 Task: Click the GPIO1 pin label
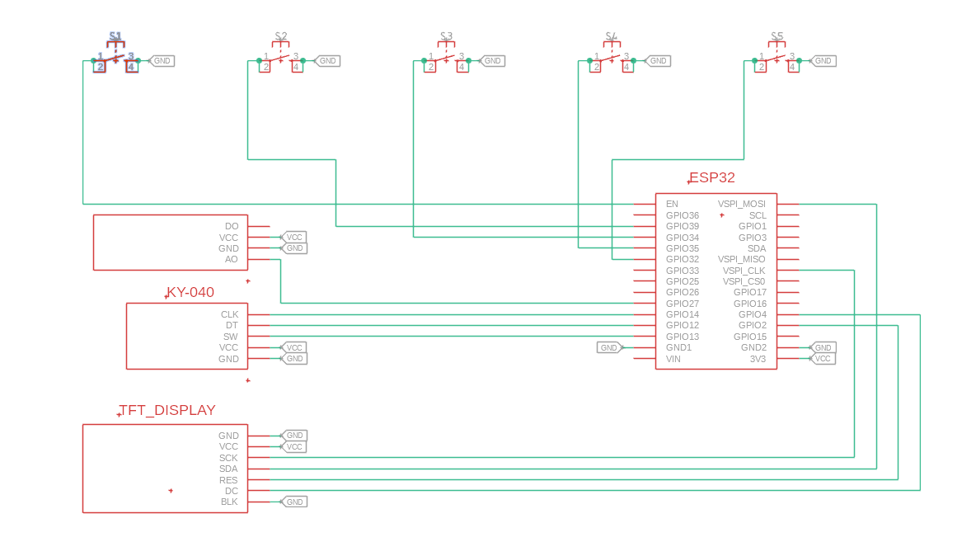753,226
